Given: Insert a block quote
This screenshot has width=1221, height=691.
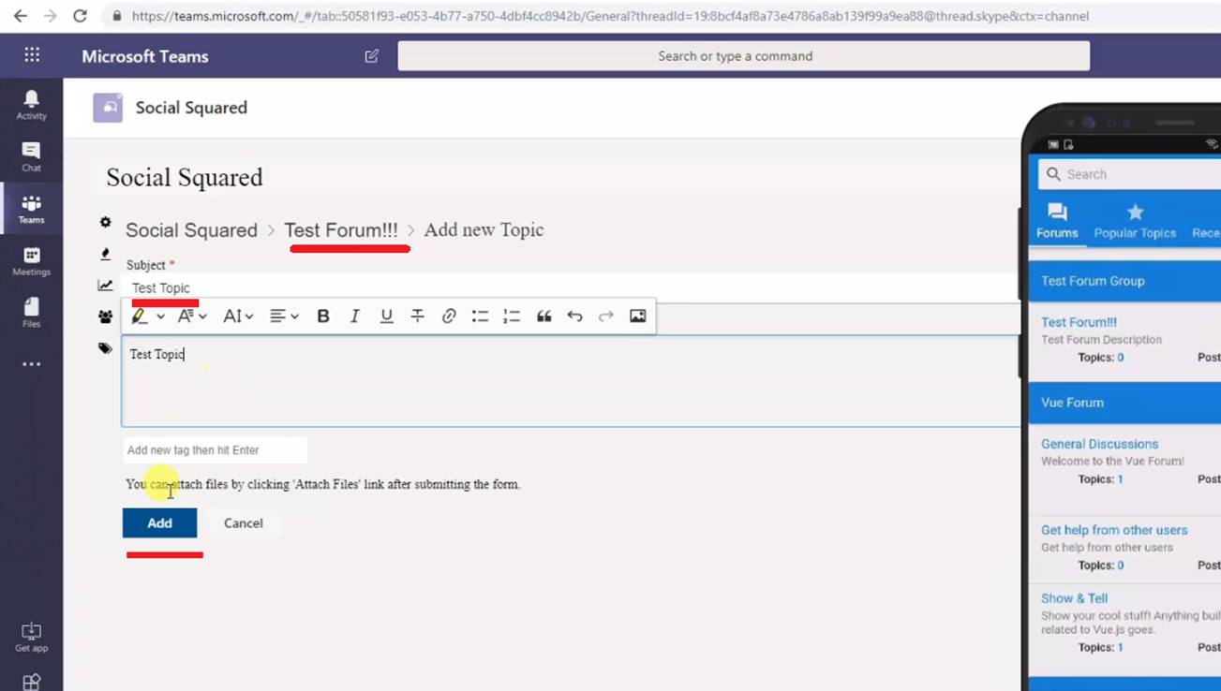Looking at the screenshot, I should coord(543,316).
